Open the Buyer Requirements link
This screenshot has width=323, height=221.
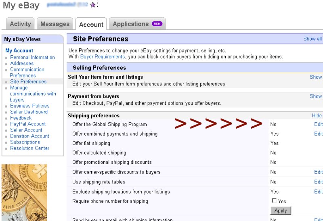point(103,57)
